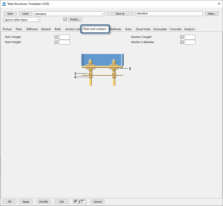
Task: Click the Nut 3 height input field
Action: (64, 37)
